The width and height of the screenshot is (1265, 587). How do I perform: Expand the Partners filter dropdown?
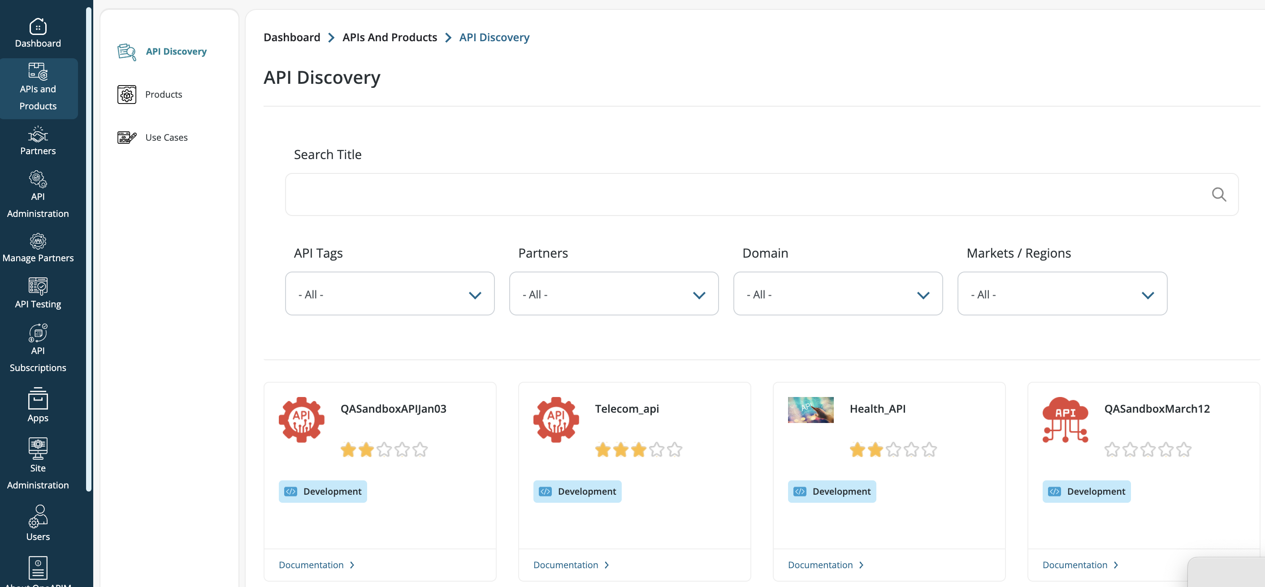[x=614, y=293]
